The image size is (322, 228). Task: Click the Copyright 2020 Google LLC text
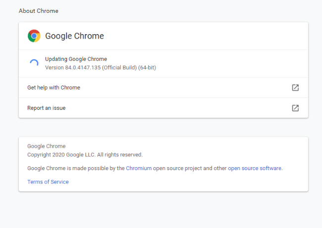[61, 155]
